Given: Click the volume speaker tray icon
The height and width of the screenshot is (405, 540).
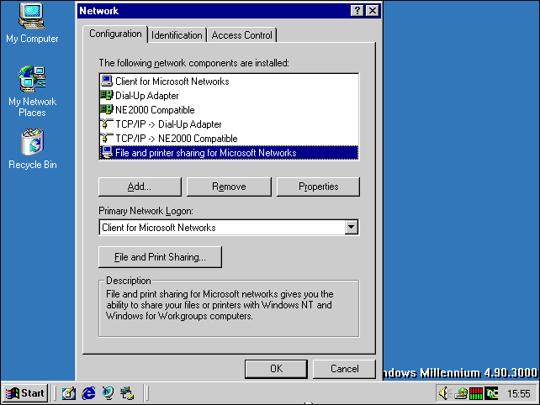Looking at the screenshot, I should coord(445,393).
